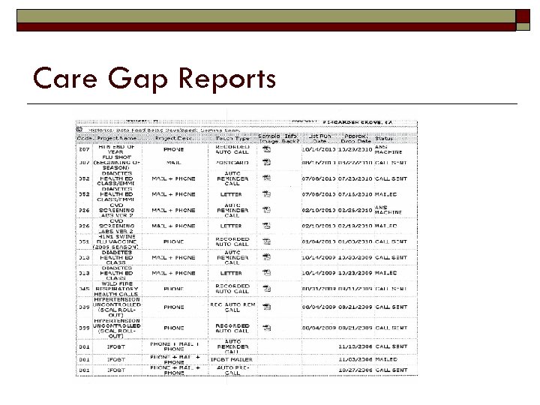The width and height of the screenshot is (540, 405).
Task: Select the MAIL description in Flu Shot row
Action: 173,163
